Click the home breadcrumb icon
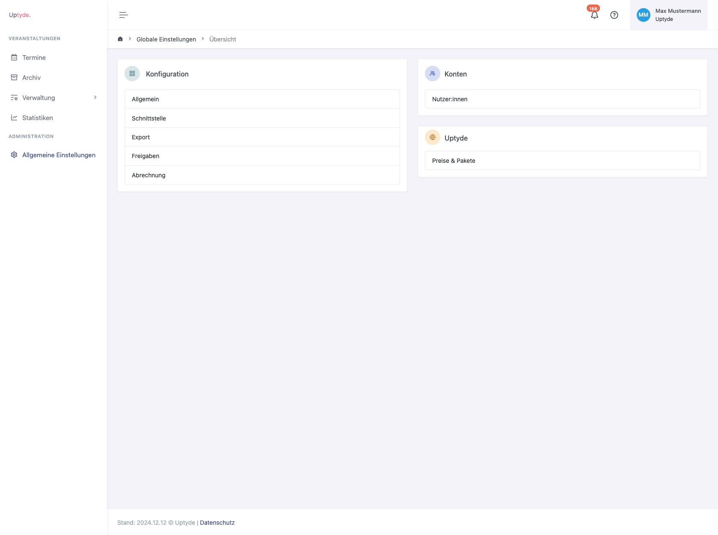 120,39
